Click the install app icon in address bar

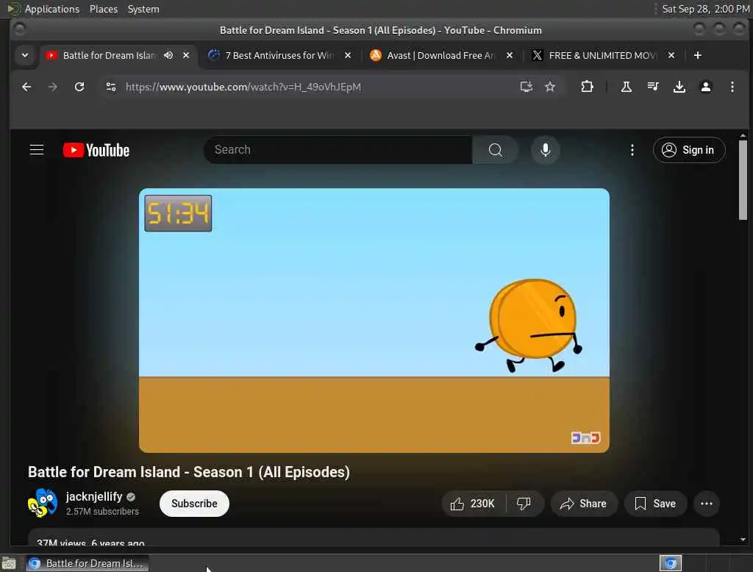coord(527,87)
